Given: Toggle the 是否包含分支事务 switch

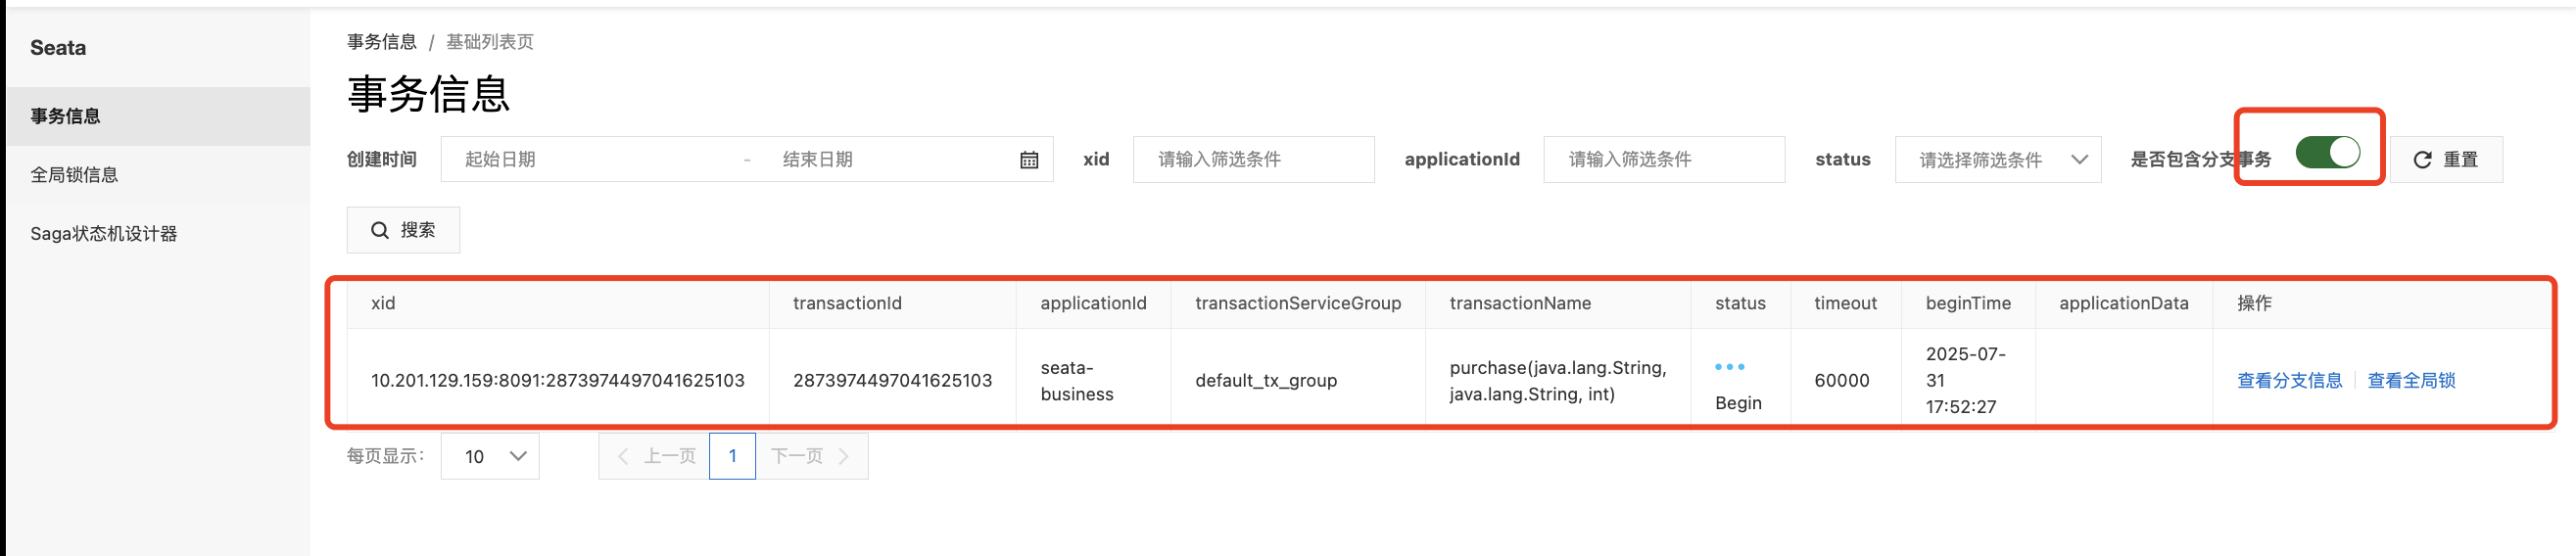Looking at the screenshot, I should click(2327, 153).
